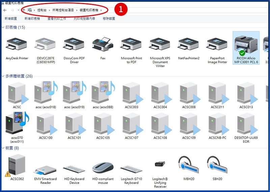Click 新增印表機 in the command bar
270x192 pixels.
click(x=32, y=19)
